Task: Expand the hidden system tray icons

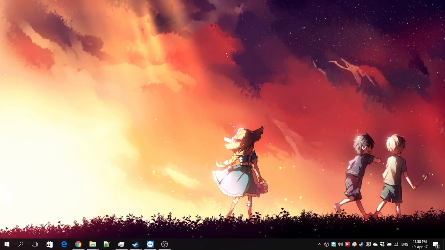Action: [x=319, y=244]
